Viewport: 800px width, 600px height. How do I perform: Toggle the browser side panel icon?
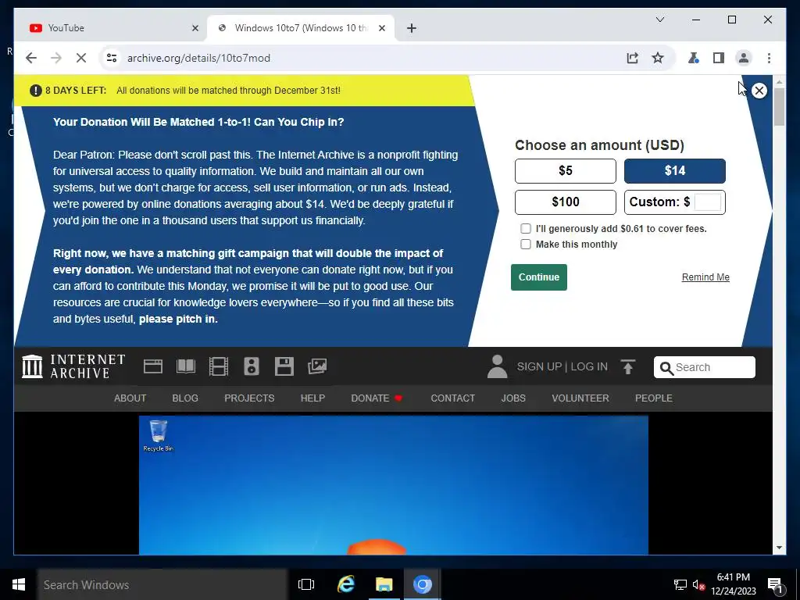pos(719,58)
